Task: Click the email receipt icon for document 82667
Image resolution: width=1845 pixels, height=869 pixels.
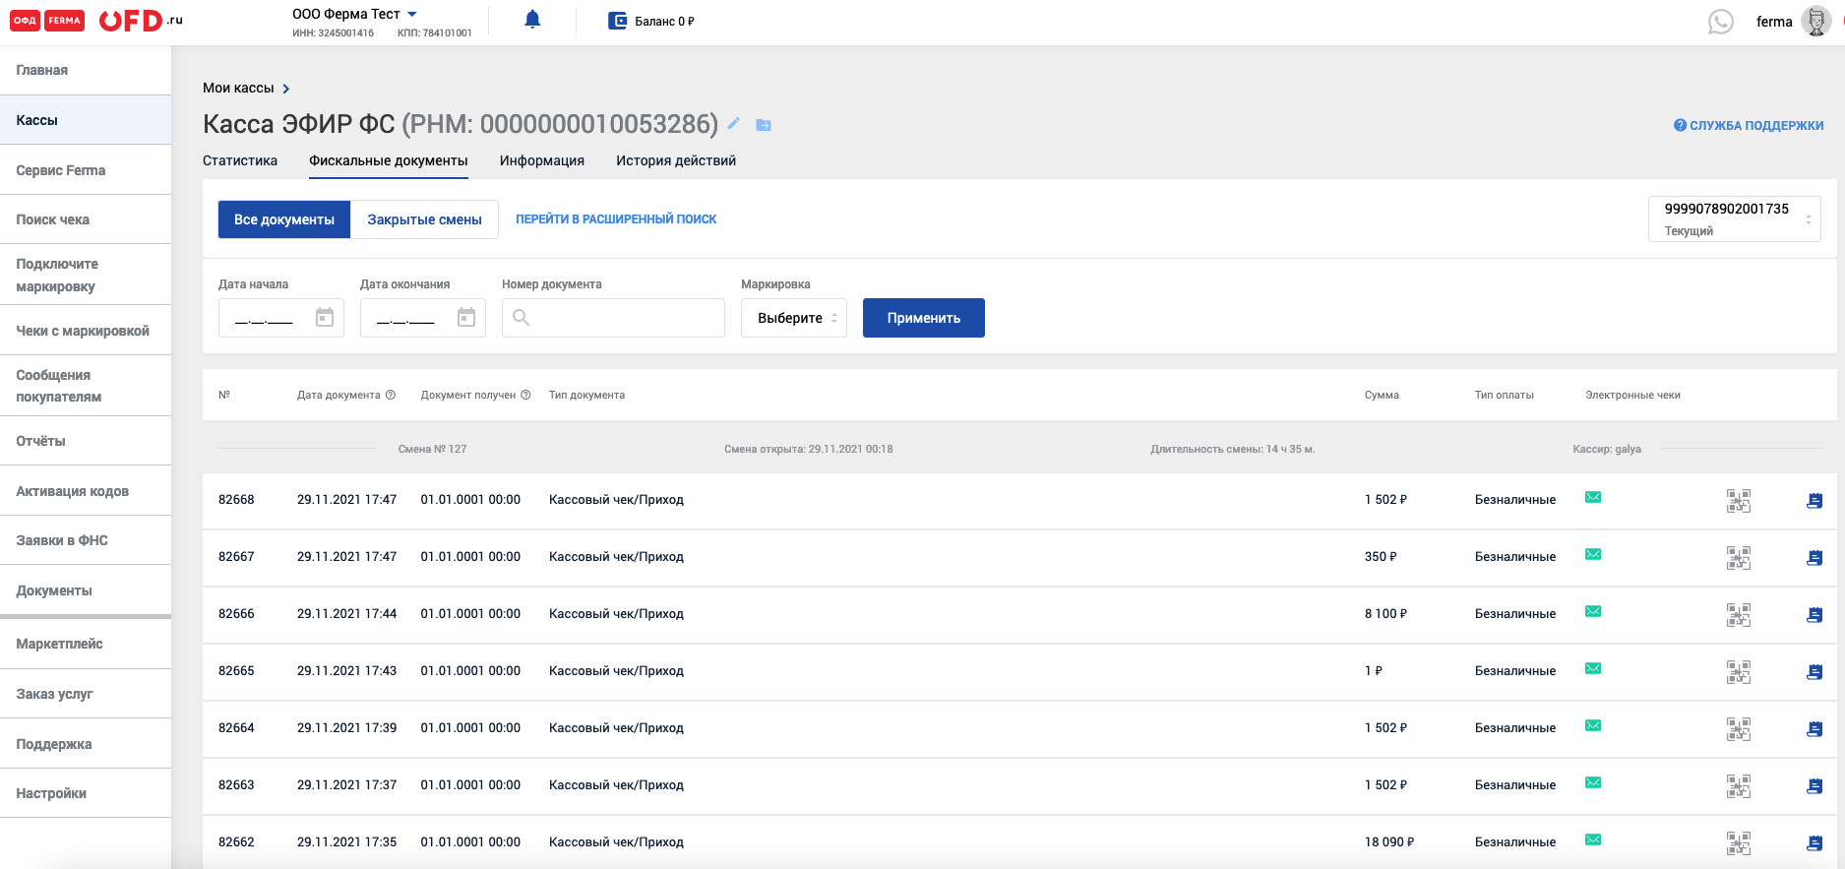Action: [1593, 555]
